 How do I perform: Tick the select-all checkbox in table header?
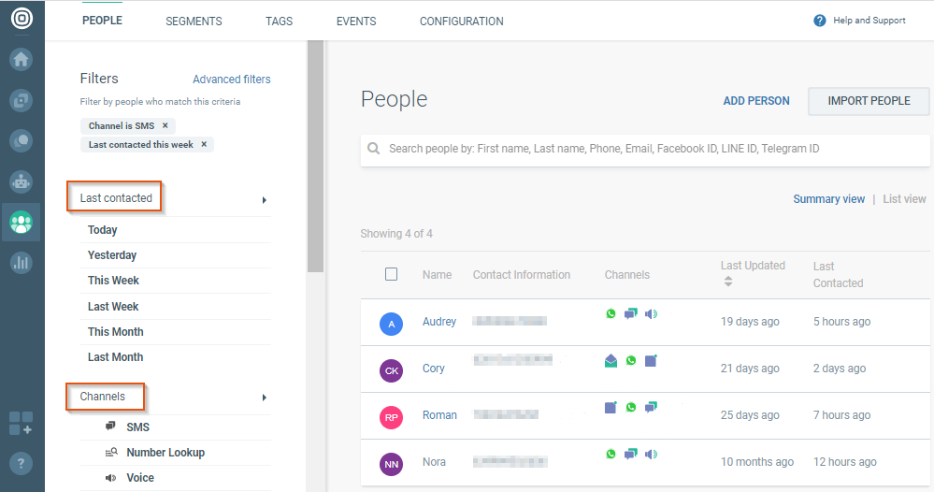click(x=392, y=274)
